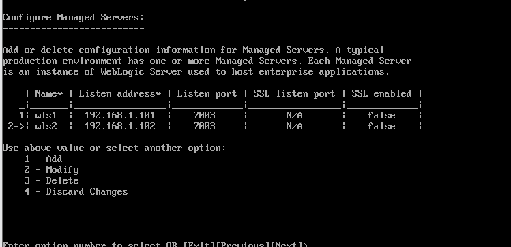Click wls2 listen port 7003
511x247 pixels.
point(205,126)
